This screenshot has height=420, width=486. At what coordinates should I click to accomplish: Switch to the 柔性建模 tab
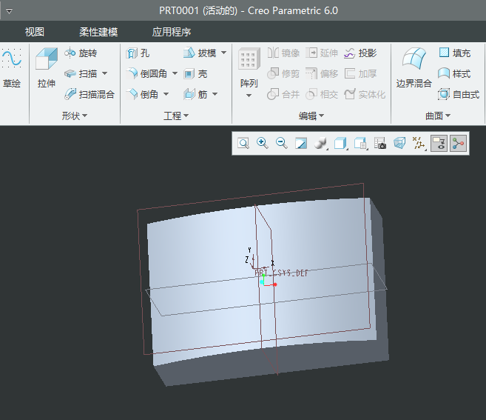coord(98,32)
